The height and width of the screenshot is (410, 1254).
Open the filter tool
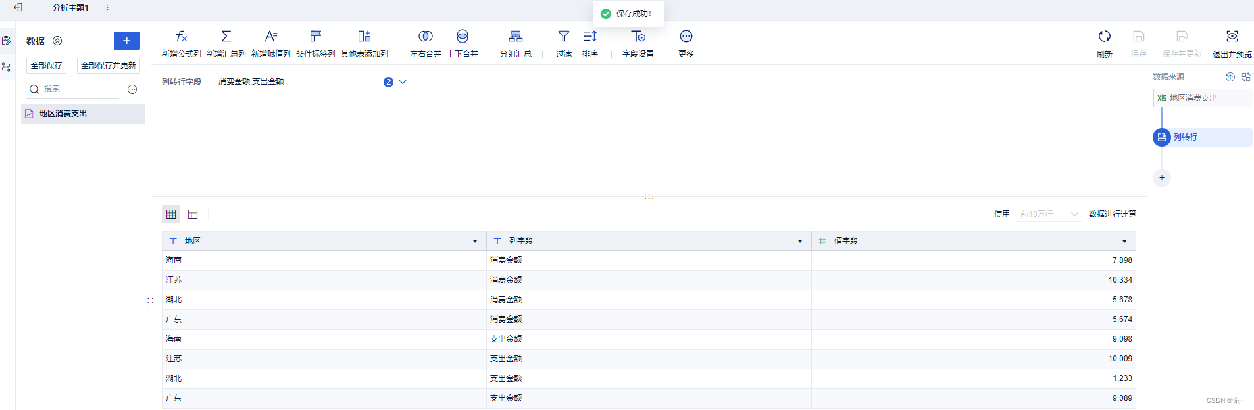(x=564, y=43)
